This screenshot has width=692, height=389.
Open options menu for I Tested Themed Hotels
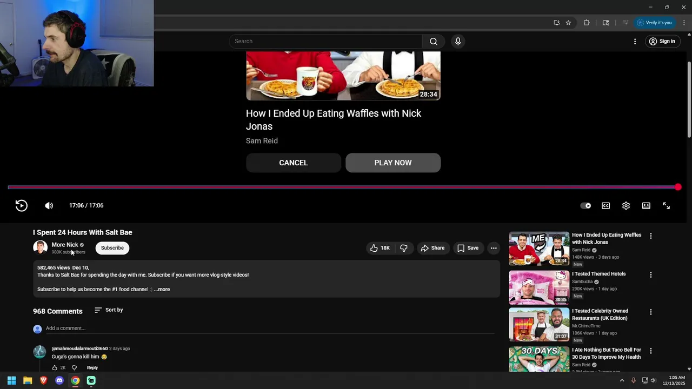(651, 275)
